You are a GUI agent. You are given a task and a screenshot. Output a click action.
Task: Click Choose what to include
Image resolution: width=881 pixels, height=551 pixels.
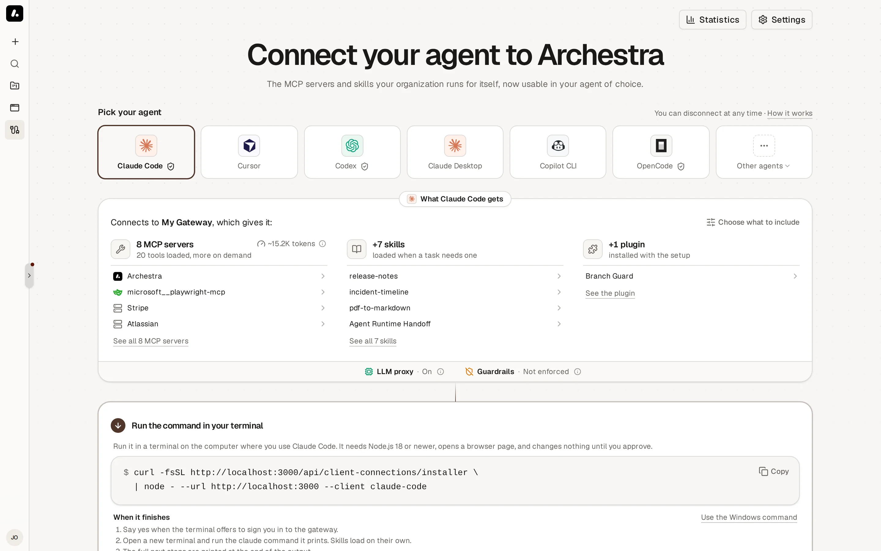pos(753,222)
